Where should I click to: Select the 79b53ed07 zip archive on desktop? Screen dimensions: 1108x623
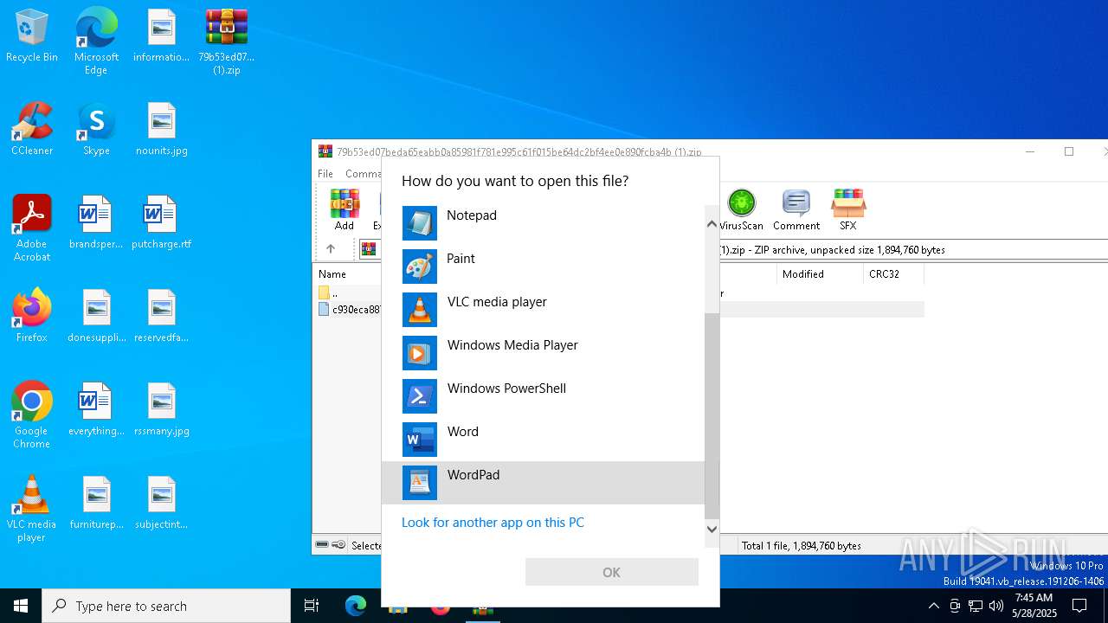(x=227, y=42)
